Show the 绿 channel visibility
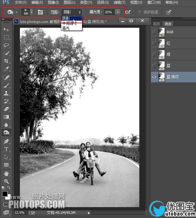Viewport: 196px width, 218px height. click(x=154, y=54)
